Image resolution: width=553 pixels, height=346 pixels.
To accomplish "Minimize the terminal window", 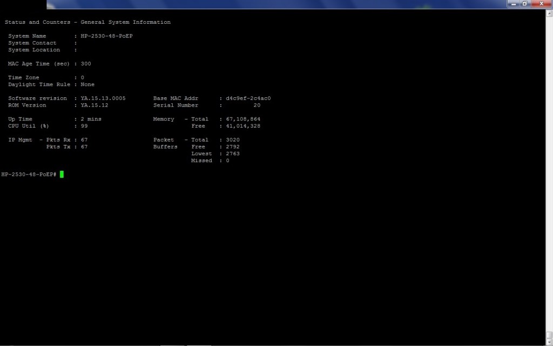I will pyautogui.click(x=514, y=4).
